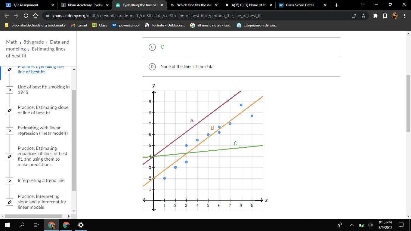411x231 pixels.
Task: Open Practice: Interpreting slope and y-intercept
Action: 42,202
